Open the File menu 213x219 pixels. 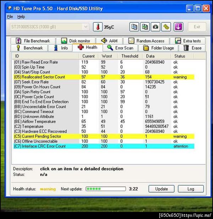coord(10,17)
